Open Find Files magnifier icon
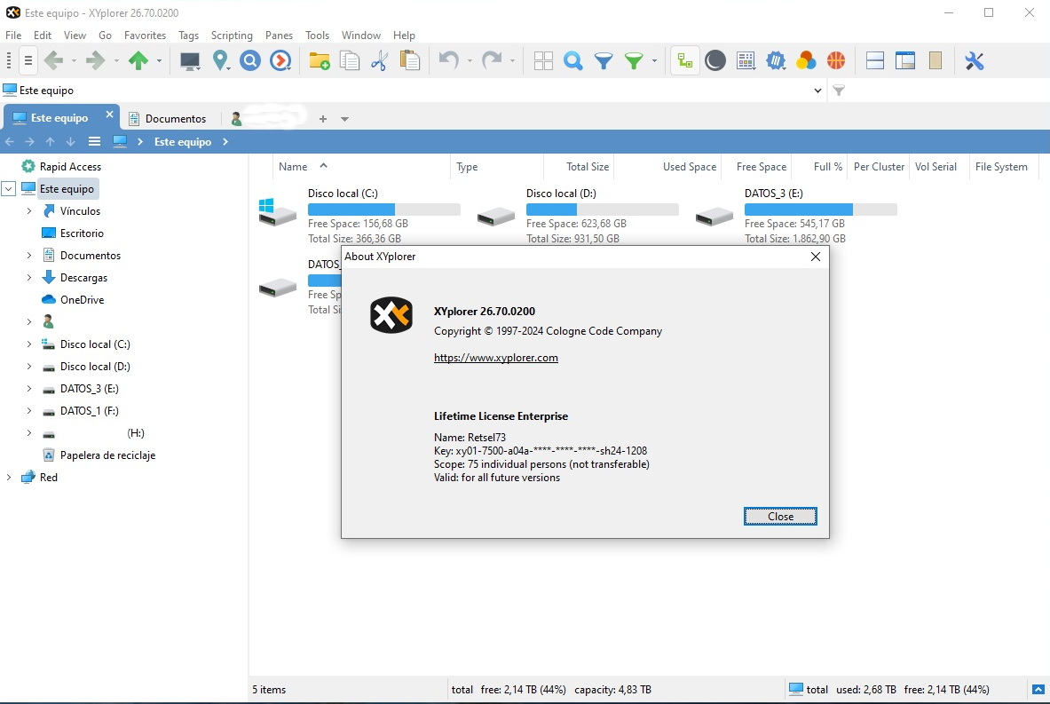This screenshot has width=1050, height=704. [x=573, y=61]
